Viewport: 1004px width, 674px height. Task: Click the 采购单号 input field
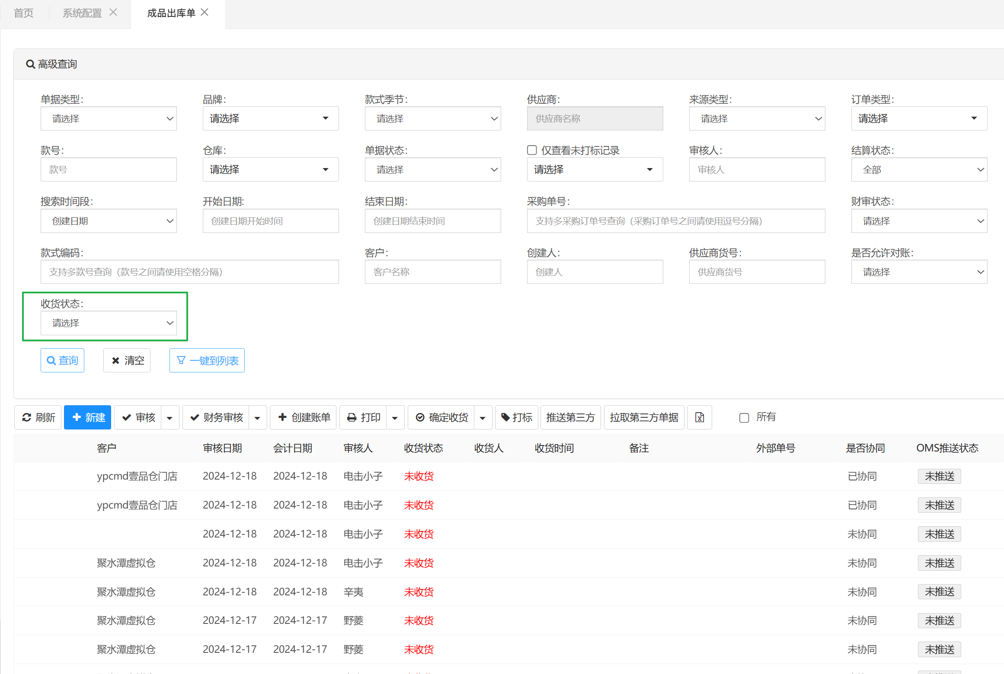pyautogui.click(x=675, y=221)
